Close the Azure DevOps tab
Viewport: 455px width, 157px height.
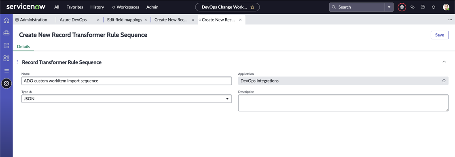click(98, 20)
